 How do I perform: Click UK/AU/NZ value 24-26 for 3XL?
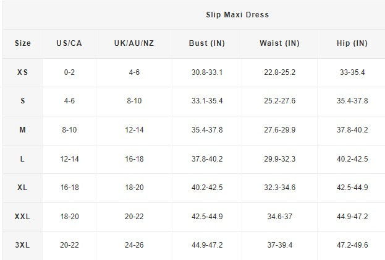(134, 245)
